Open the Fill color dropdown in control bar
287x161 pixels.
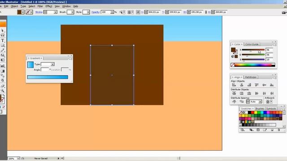coord(23,12)
